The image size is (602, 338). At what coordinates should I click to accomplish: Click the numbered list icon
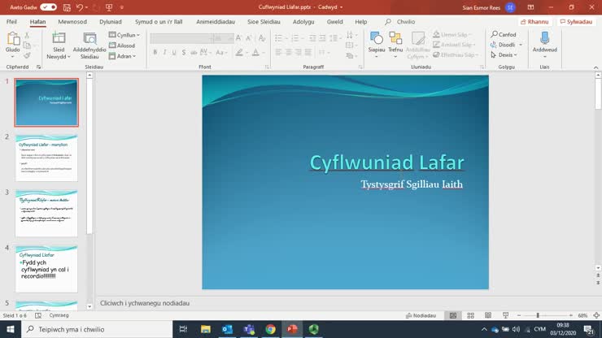(x=294, y=37)
